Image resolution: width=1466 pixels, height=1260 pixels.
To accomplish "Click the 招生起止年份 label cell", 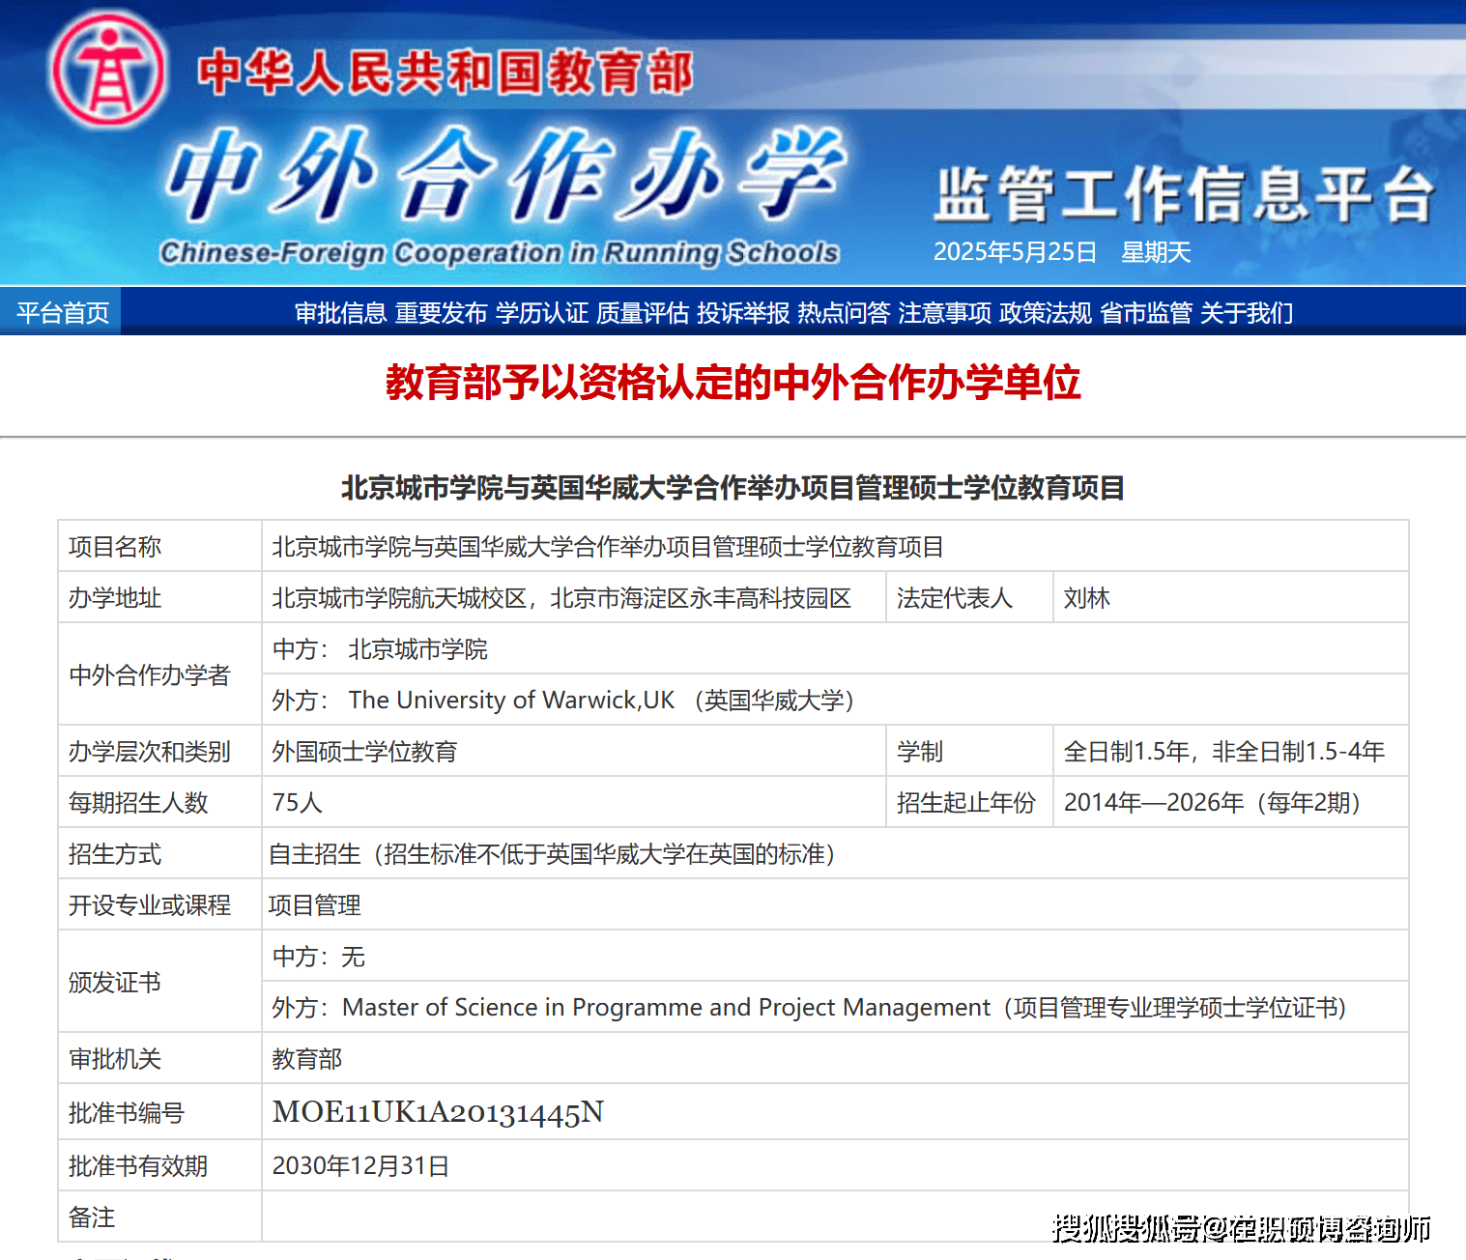I will [969, 803].
